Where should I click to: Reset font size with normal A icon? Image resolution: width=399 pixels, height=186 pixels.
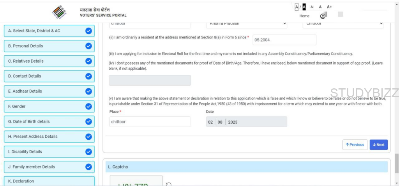[320, 7]
